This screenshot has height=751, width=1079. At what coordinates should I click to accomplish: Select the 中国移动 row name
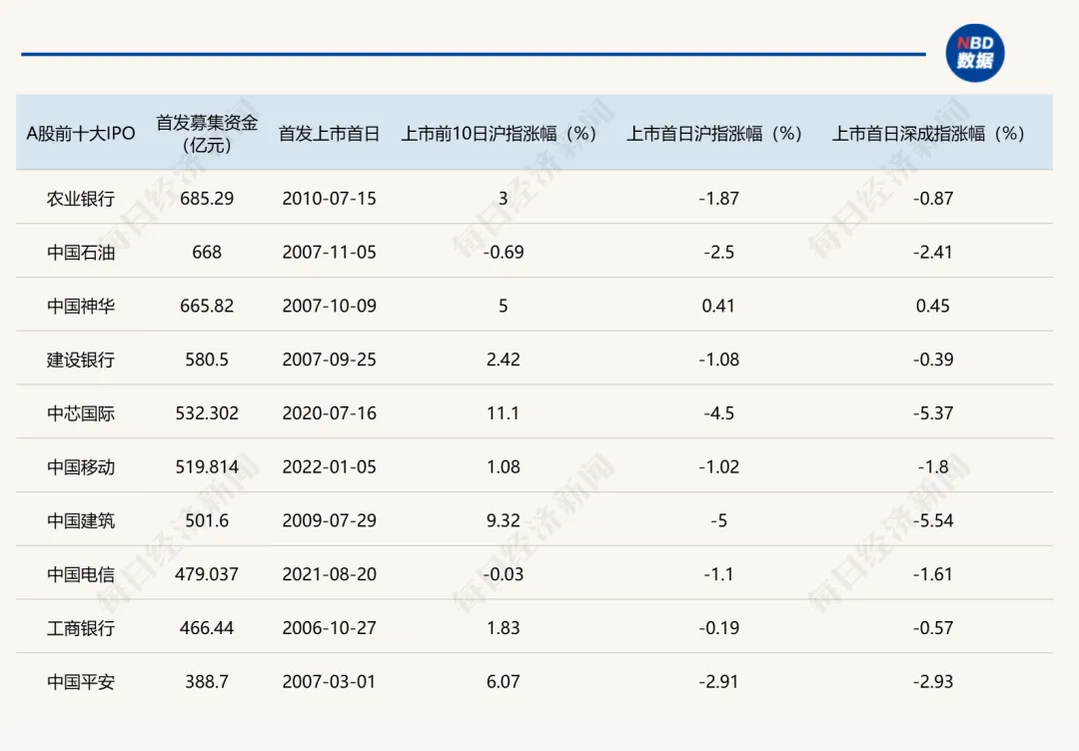coord(81,467)
